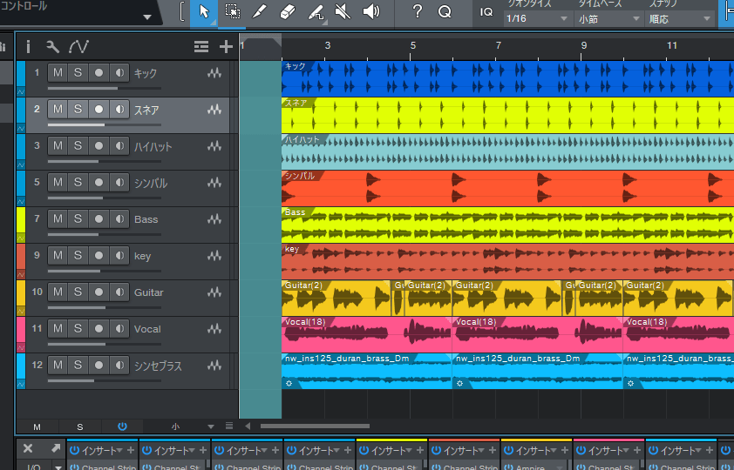Screen dimensions: 734x470
Task: Toggle monitoring on the Guitar track
Action: coord(119,292)
